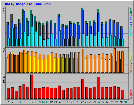Viewport: 134px width, 105px height.
Task: Click day label '20' on the x-axis
Action: (x=82, y=102)
